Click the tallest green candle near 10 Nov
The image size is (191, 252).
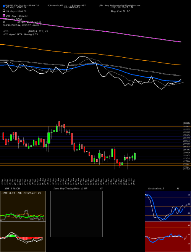(49, 138)
